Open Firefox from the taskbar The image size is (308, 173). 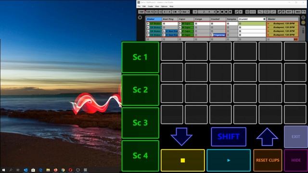[x=56, y=170]
